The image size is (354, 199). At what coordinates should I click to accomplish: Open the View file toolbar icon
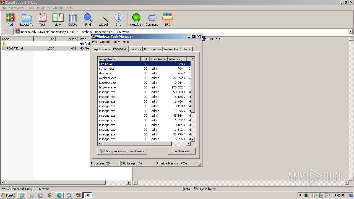point(58,19)
